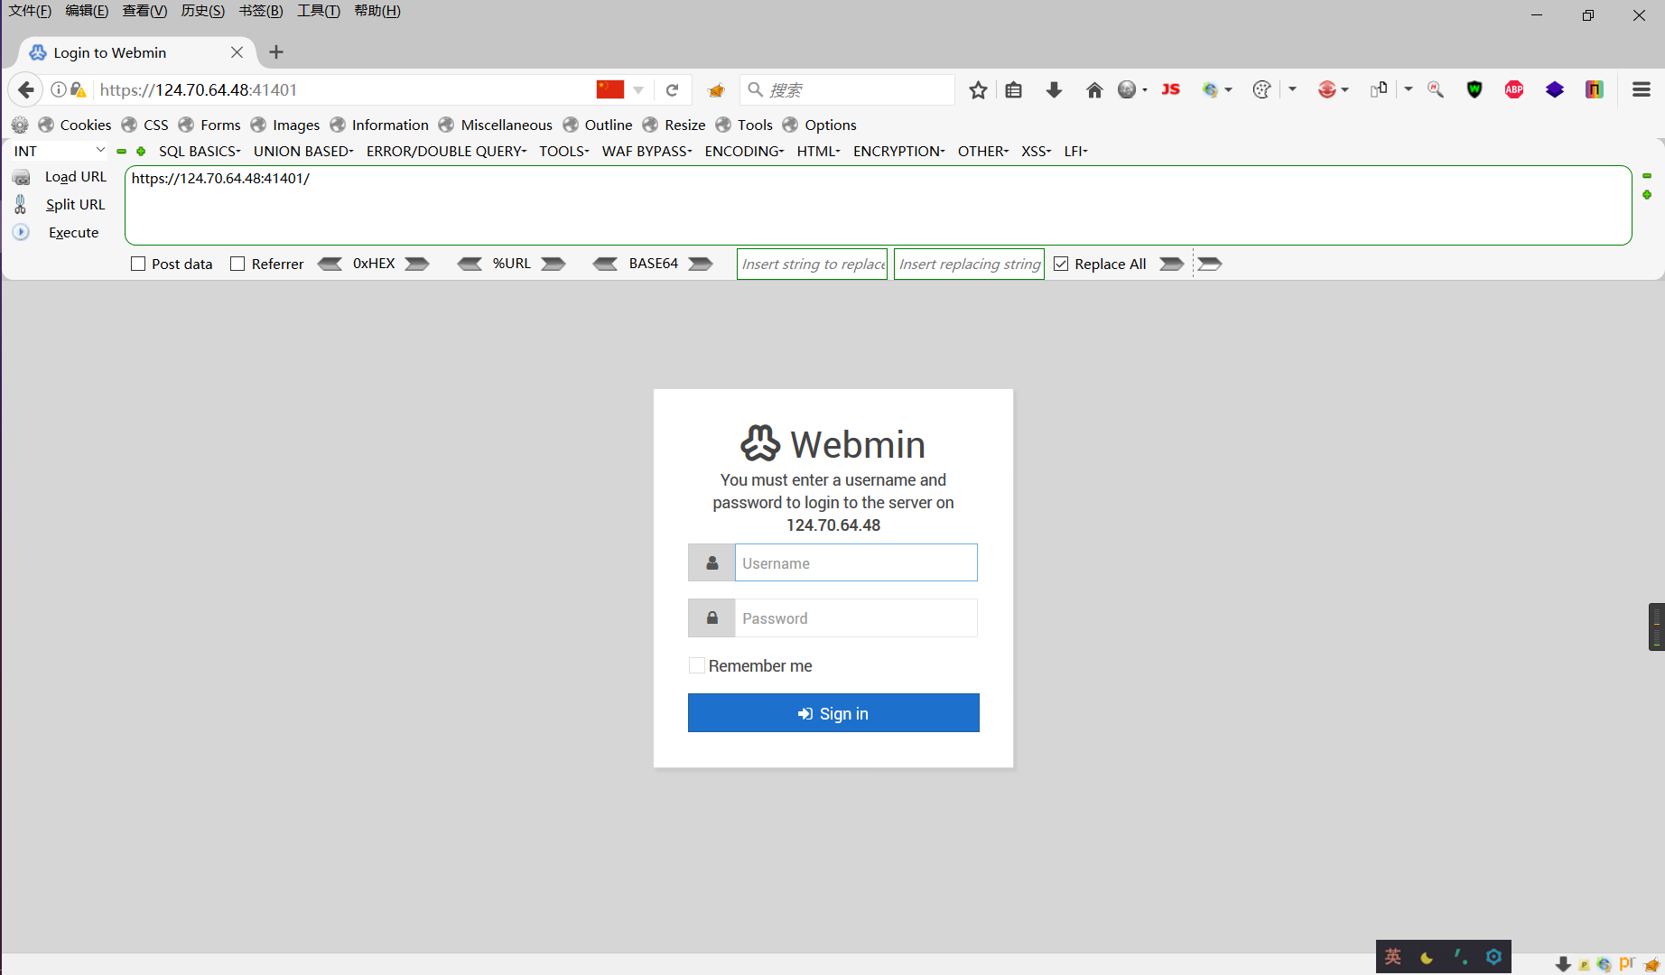Expand the LFI menu
This screenshot has height=975, width=1665.
pyautogui.click(x=1075, y=151)
